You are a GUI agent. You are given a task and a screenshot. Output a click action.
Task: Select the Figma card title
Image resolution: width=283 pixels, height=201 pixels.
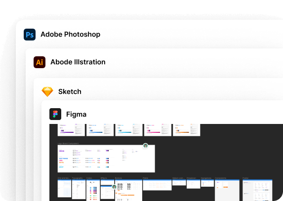tap(77, 114)
